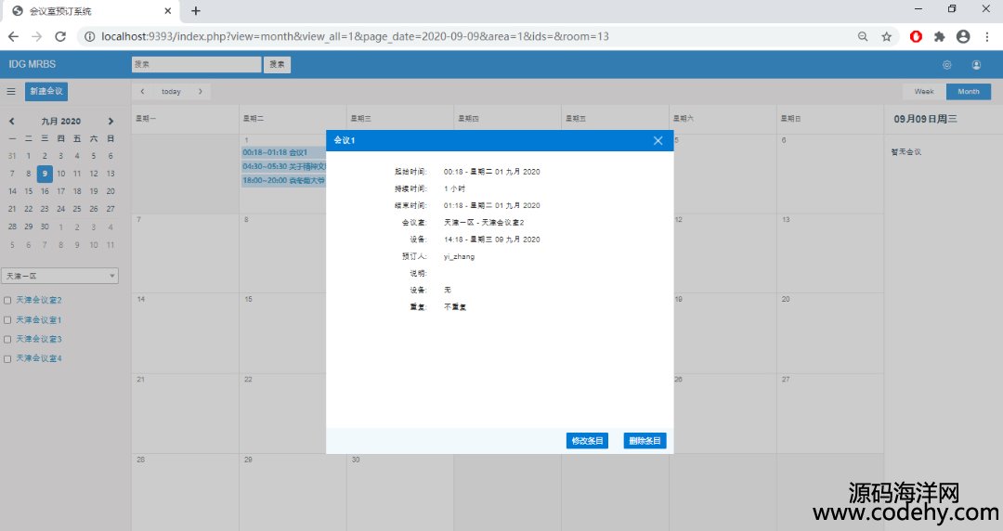Open the settings gear icon in header

946,65
